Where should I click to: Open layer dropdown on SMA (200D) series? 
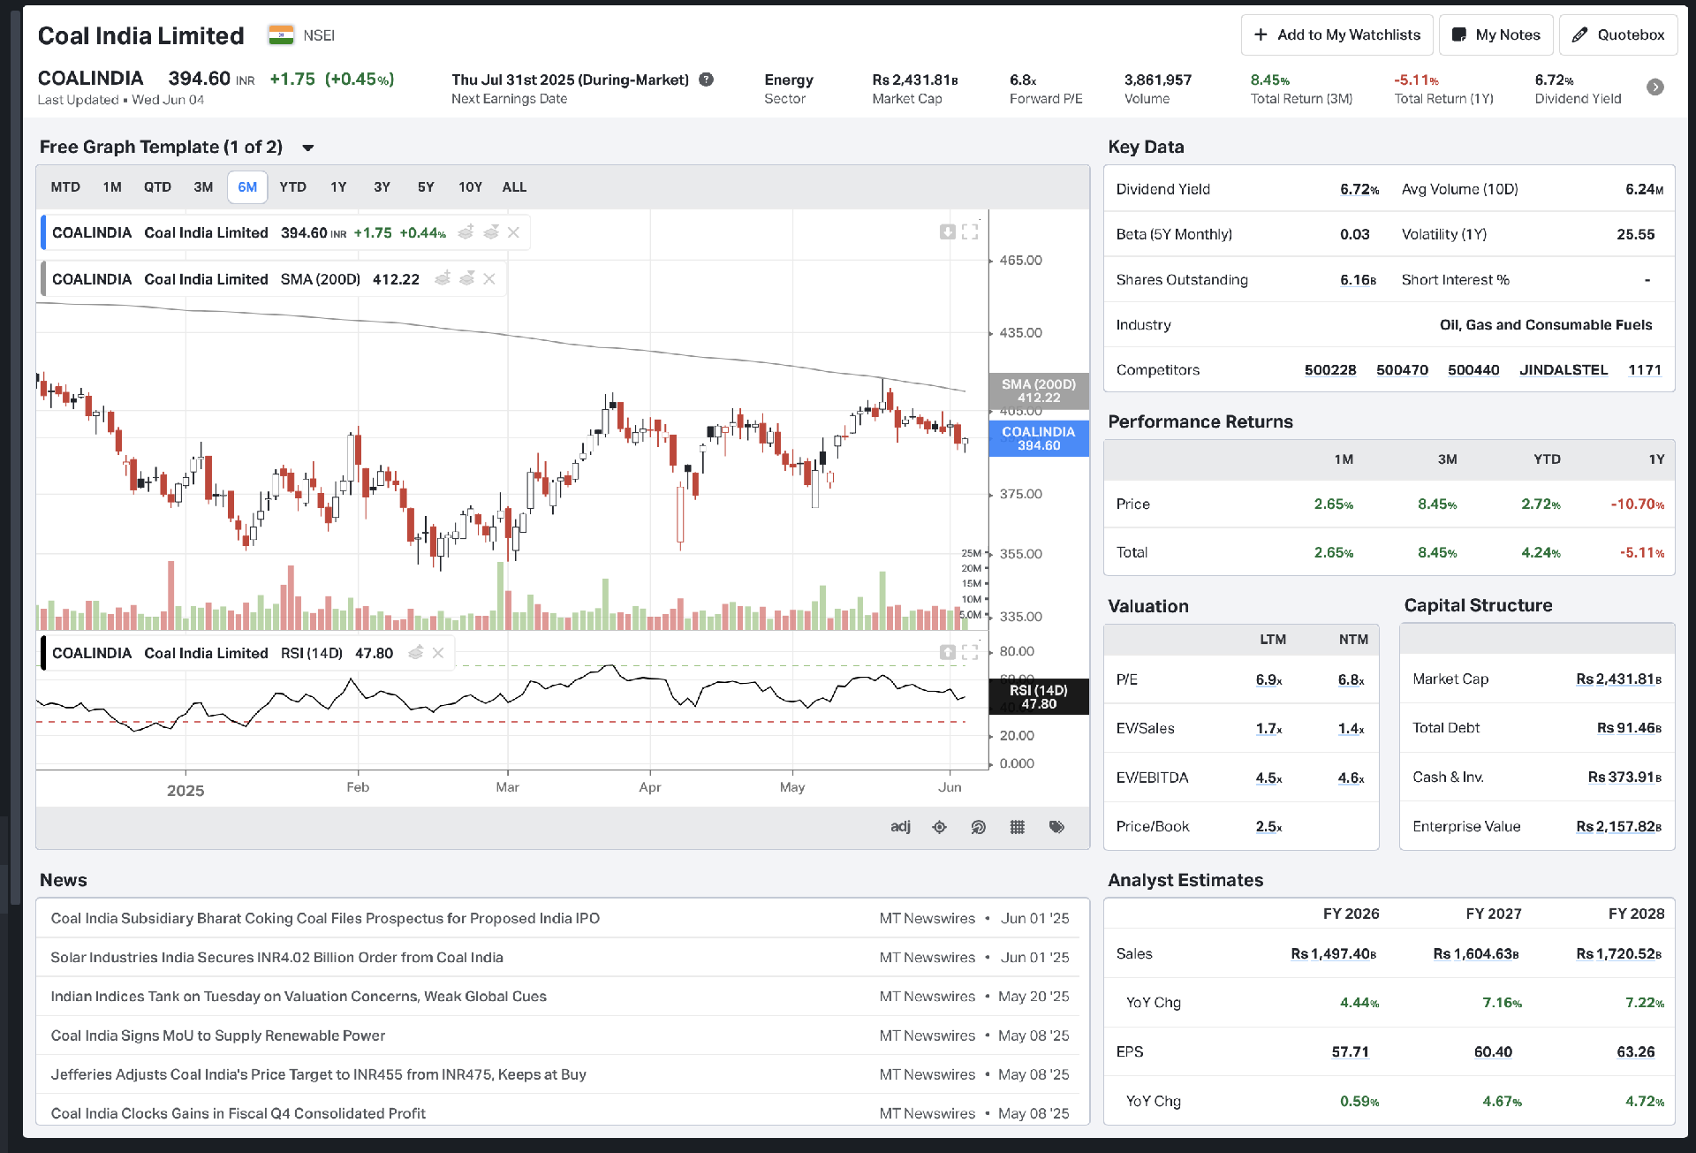pos(467,279)
